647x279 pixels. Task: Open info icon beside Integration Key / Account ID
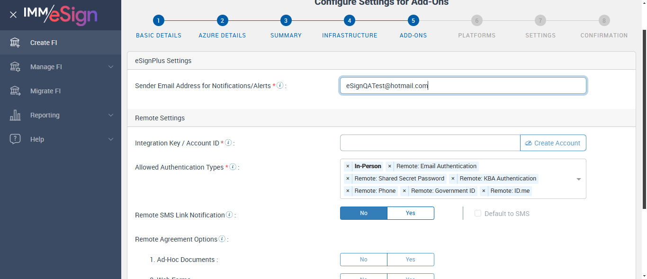click(x=228, y=143)
